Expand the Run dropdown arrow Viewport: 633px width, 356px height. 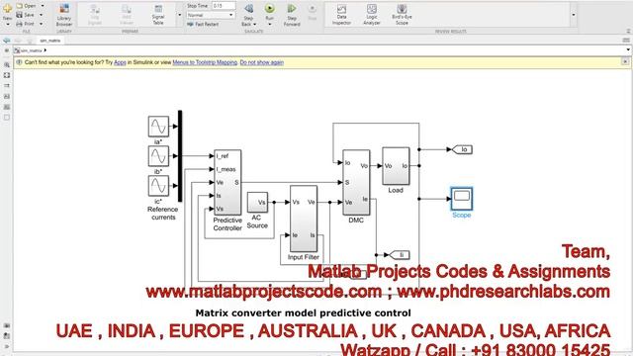pyautogui.click(x=270, y=24)
